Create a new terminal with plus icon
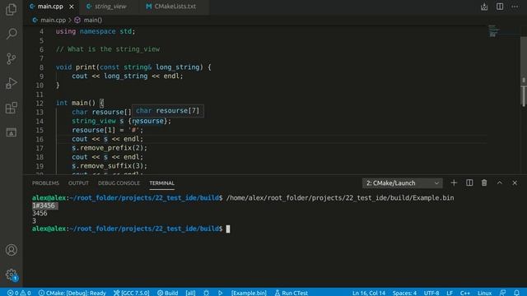The width and height of the screenshot is (527, 296). [454, 183]
